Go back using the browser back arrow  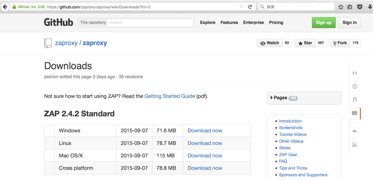tap(5, 7)
